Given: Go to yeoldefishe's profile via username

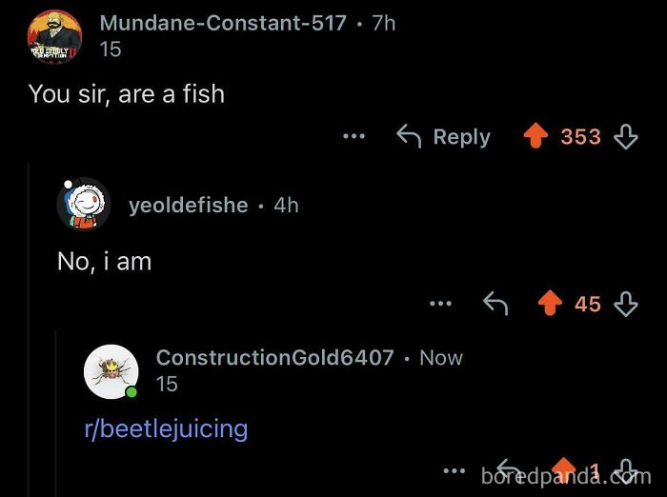Looking at the screenshot, I should (189, 205).
